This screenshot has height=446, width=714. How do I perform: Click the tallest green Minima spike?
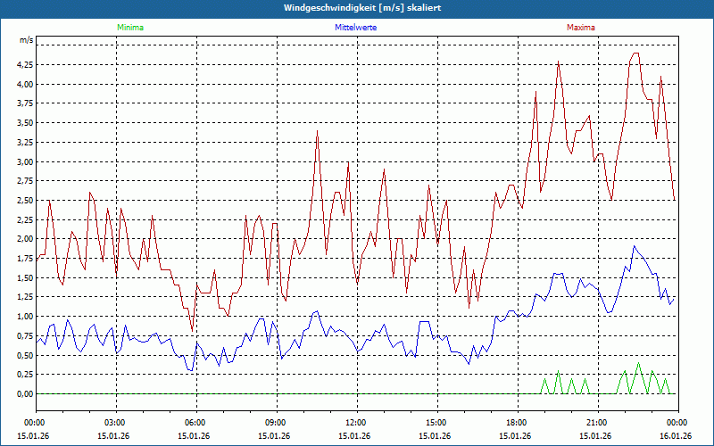pyautogui.click(x=638, y=363)
